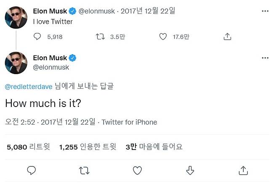Retweet the 'How much is it?' tweet
This screenshot has height=187, width=277.
pos(84,170)
